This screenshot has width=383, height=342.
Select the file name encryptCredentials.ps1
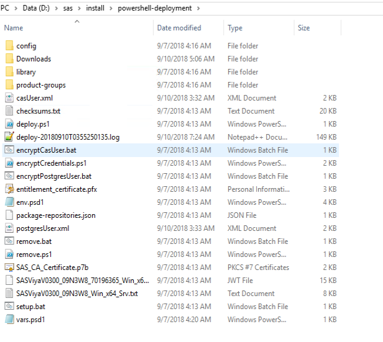tap(52, 163)
